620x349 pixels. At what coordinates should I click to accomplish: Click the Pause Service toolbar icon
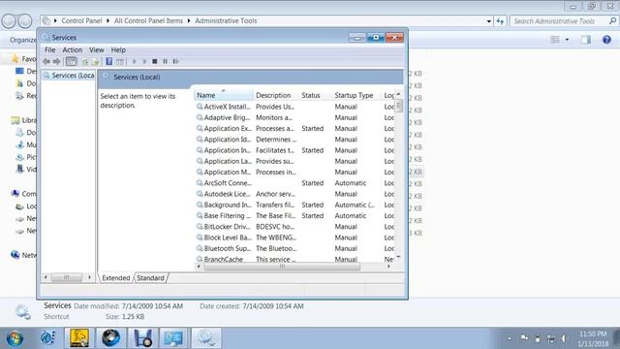[166, 61]
